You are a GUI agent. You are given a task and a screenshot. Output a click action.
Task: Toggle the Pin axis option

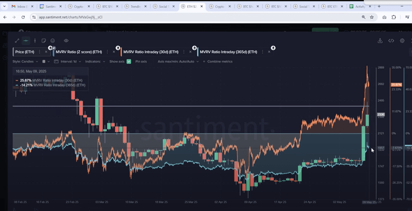tap(141, 61)
